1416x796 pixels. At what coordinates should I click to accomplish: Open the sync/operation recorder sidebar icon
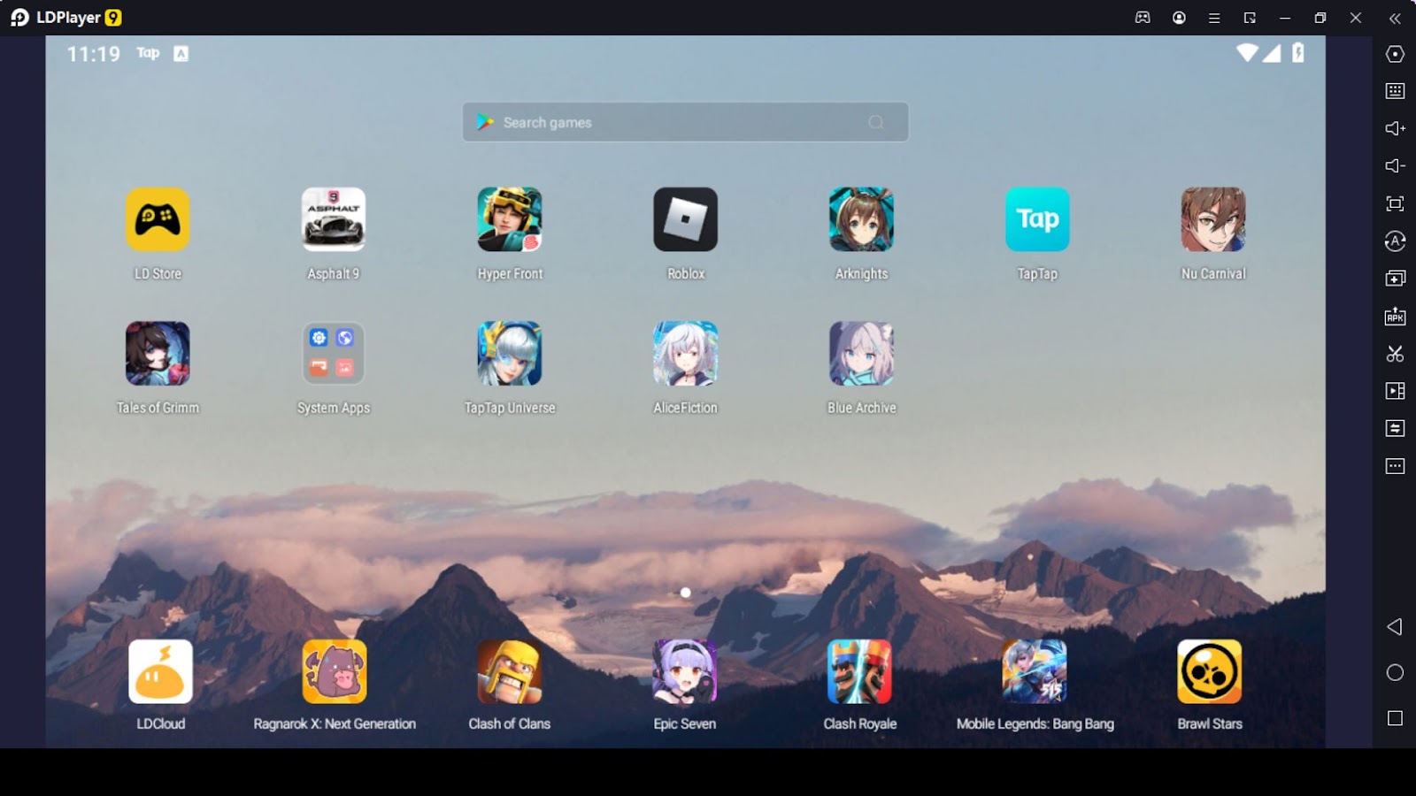tap(1395, 241)
